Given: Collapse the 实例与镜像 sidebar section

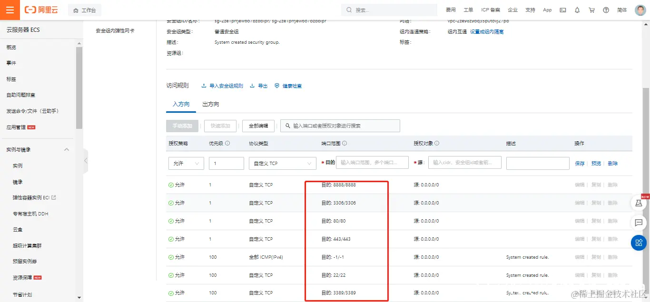Looking at the screenshot, I should click(67, 149).
